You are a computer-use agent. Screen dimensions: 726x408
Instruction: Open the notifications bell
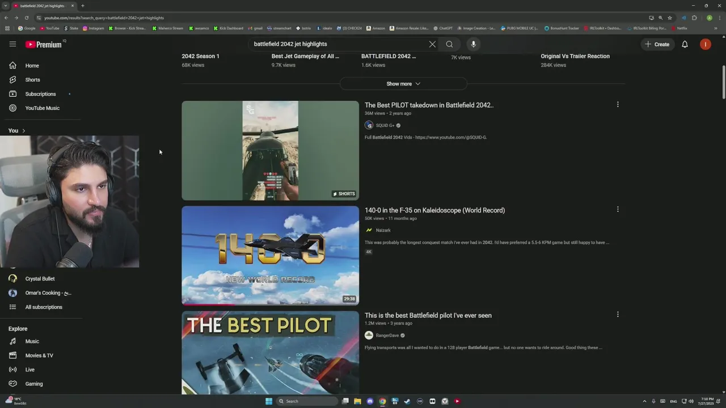coord(685,44)
